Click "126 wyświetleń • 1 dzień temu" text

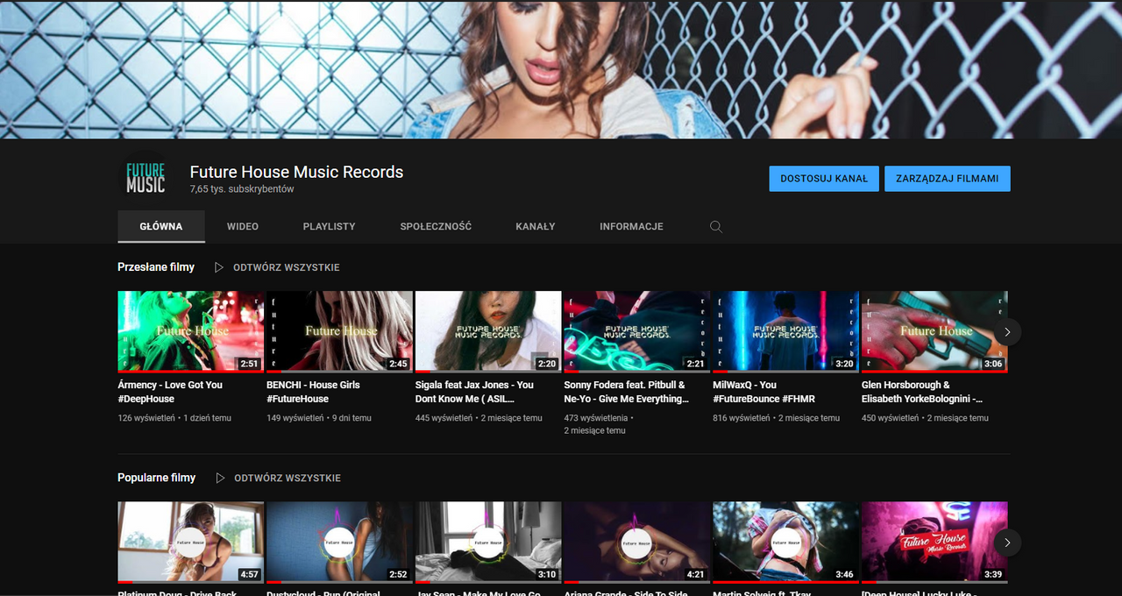(x=174, y=418)
